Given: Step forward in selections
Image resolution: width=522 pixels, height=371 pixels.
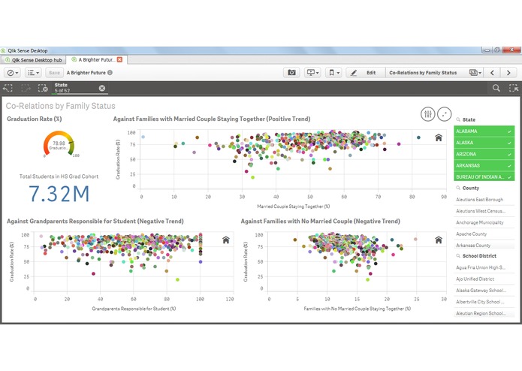Looking at the screenshot, I should pos(26,88).
